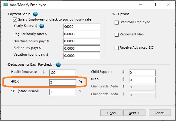Click the Child Support amount field
Image resolution: width=176 pixels, height=121 pixels.
pyautogui.click(x=142, y=73)
